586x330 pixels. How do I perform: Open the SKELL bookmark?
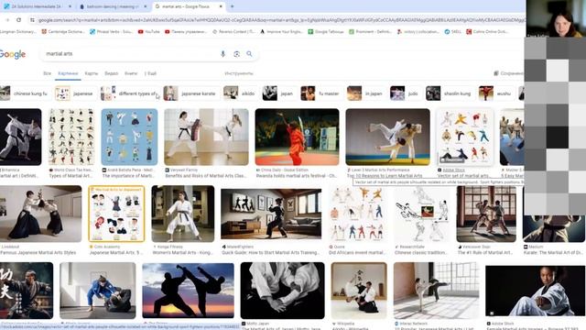pyautogui.click(x=453, y=32)
